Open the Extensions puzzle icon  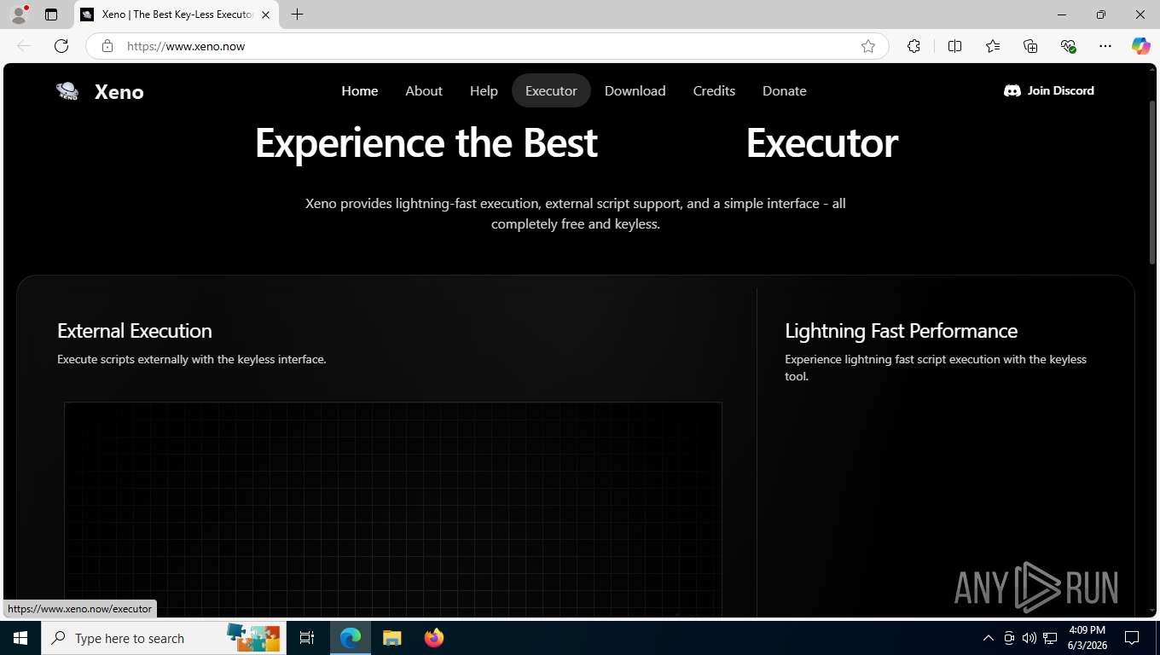(x=913, y=46)
